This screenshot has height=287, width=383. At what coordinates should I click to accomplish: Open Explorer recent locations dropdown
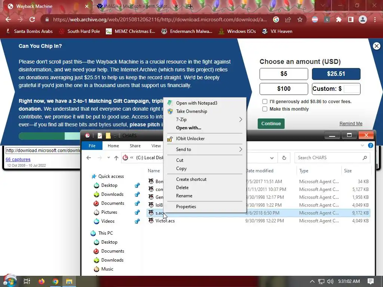108,158
